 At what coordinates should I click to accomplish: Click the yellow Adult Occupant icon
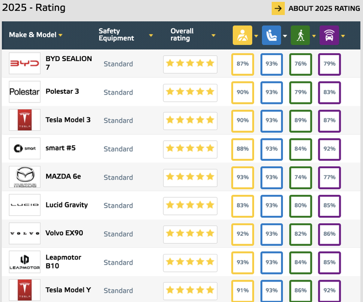(x=242, y=35)
